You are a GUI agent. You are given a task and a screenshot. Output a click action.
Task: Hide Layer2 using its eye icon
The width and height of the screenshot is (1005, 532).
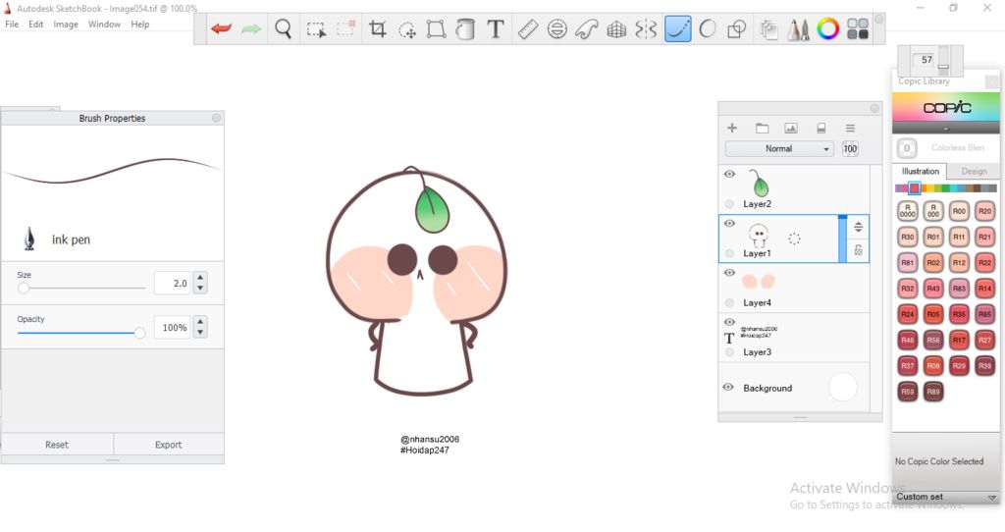[729, 174]
